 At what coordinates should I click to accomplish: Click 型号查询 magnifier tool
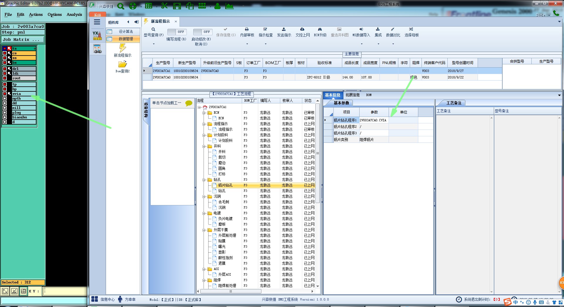pos(153,32)
